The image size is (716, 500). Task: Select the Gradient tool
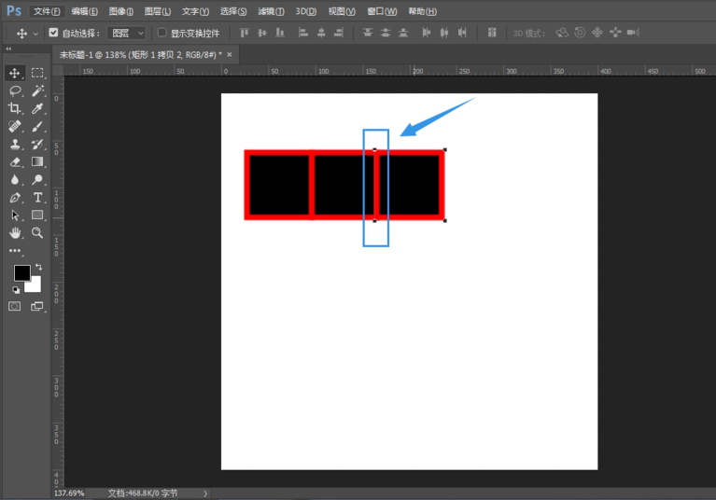pyautogui.click(x=37, y=162)
